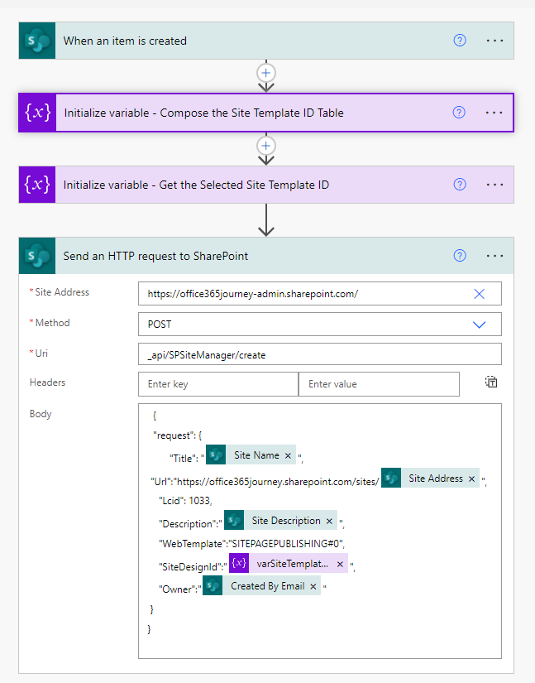Click the '"Lcid": 1033,' line in Body
This screenshot has width=535, height=683.
(185, 501)
